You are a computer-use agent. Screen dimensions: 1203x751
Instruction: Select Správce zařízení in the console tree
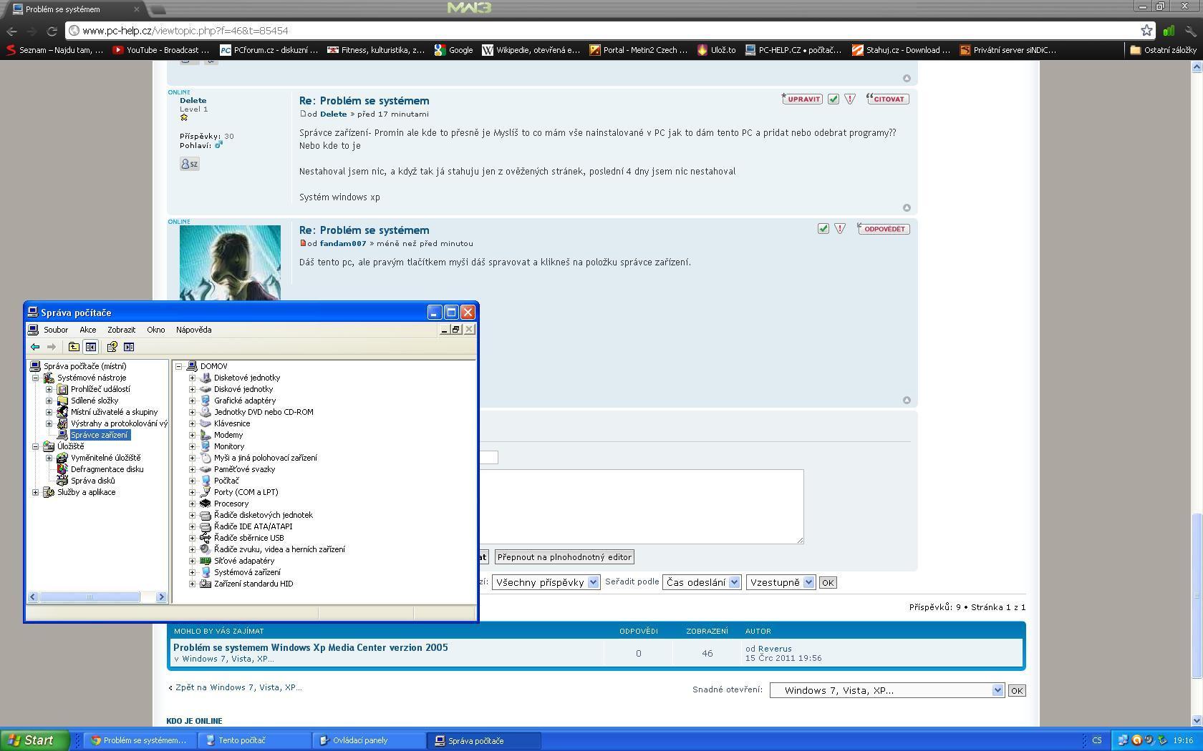(100, 435)
